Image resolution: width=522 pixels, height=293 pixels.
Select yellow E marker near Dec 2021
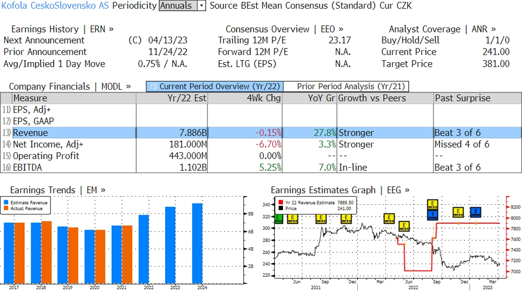pos(346,219)
